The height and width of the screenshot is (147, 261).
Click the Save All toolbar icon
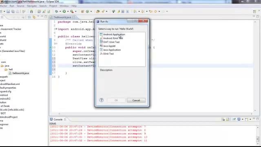[13, 11]
